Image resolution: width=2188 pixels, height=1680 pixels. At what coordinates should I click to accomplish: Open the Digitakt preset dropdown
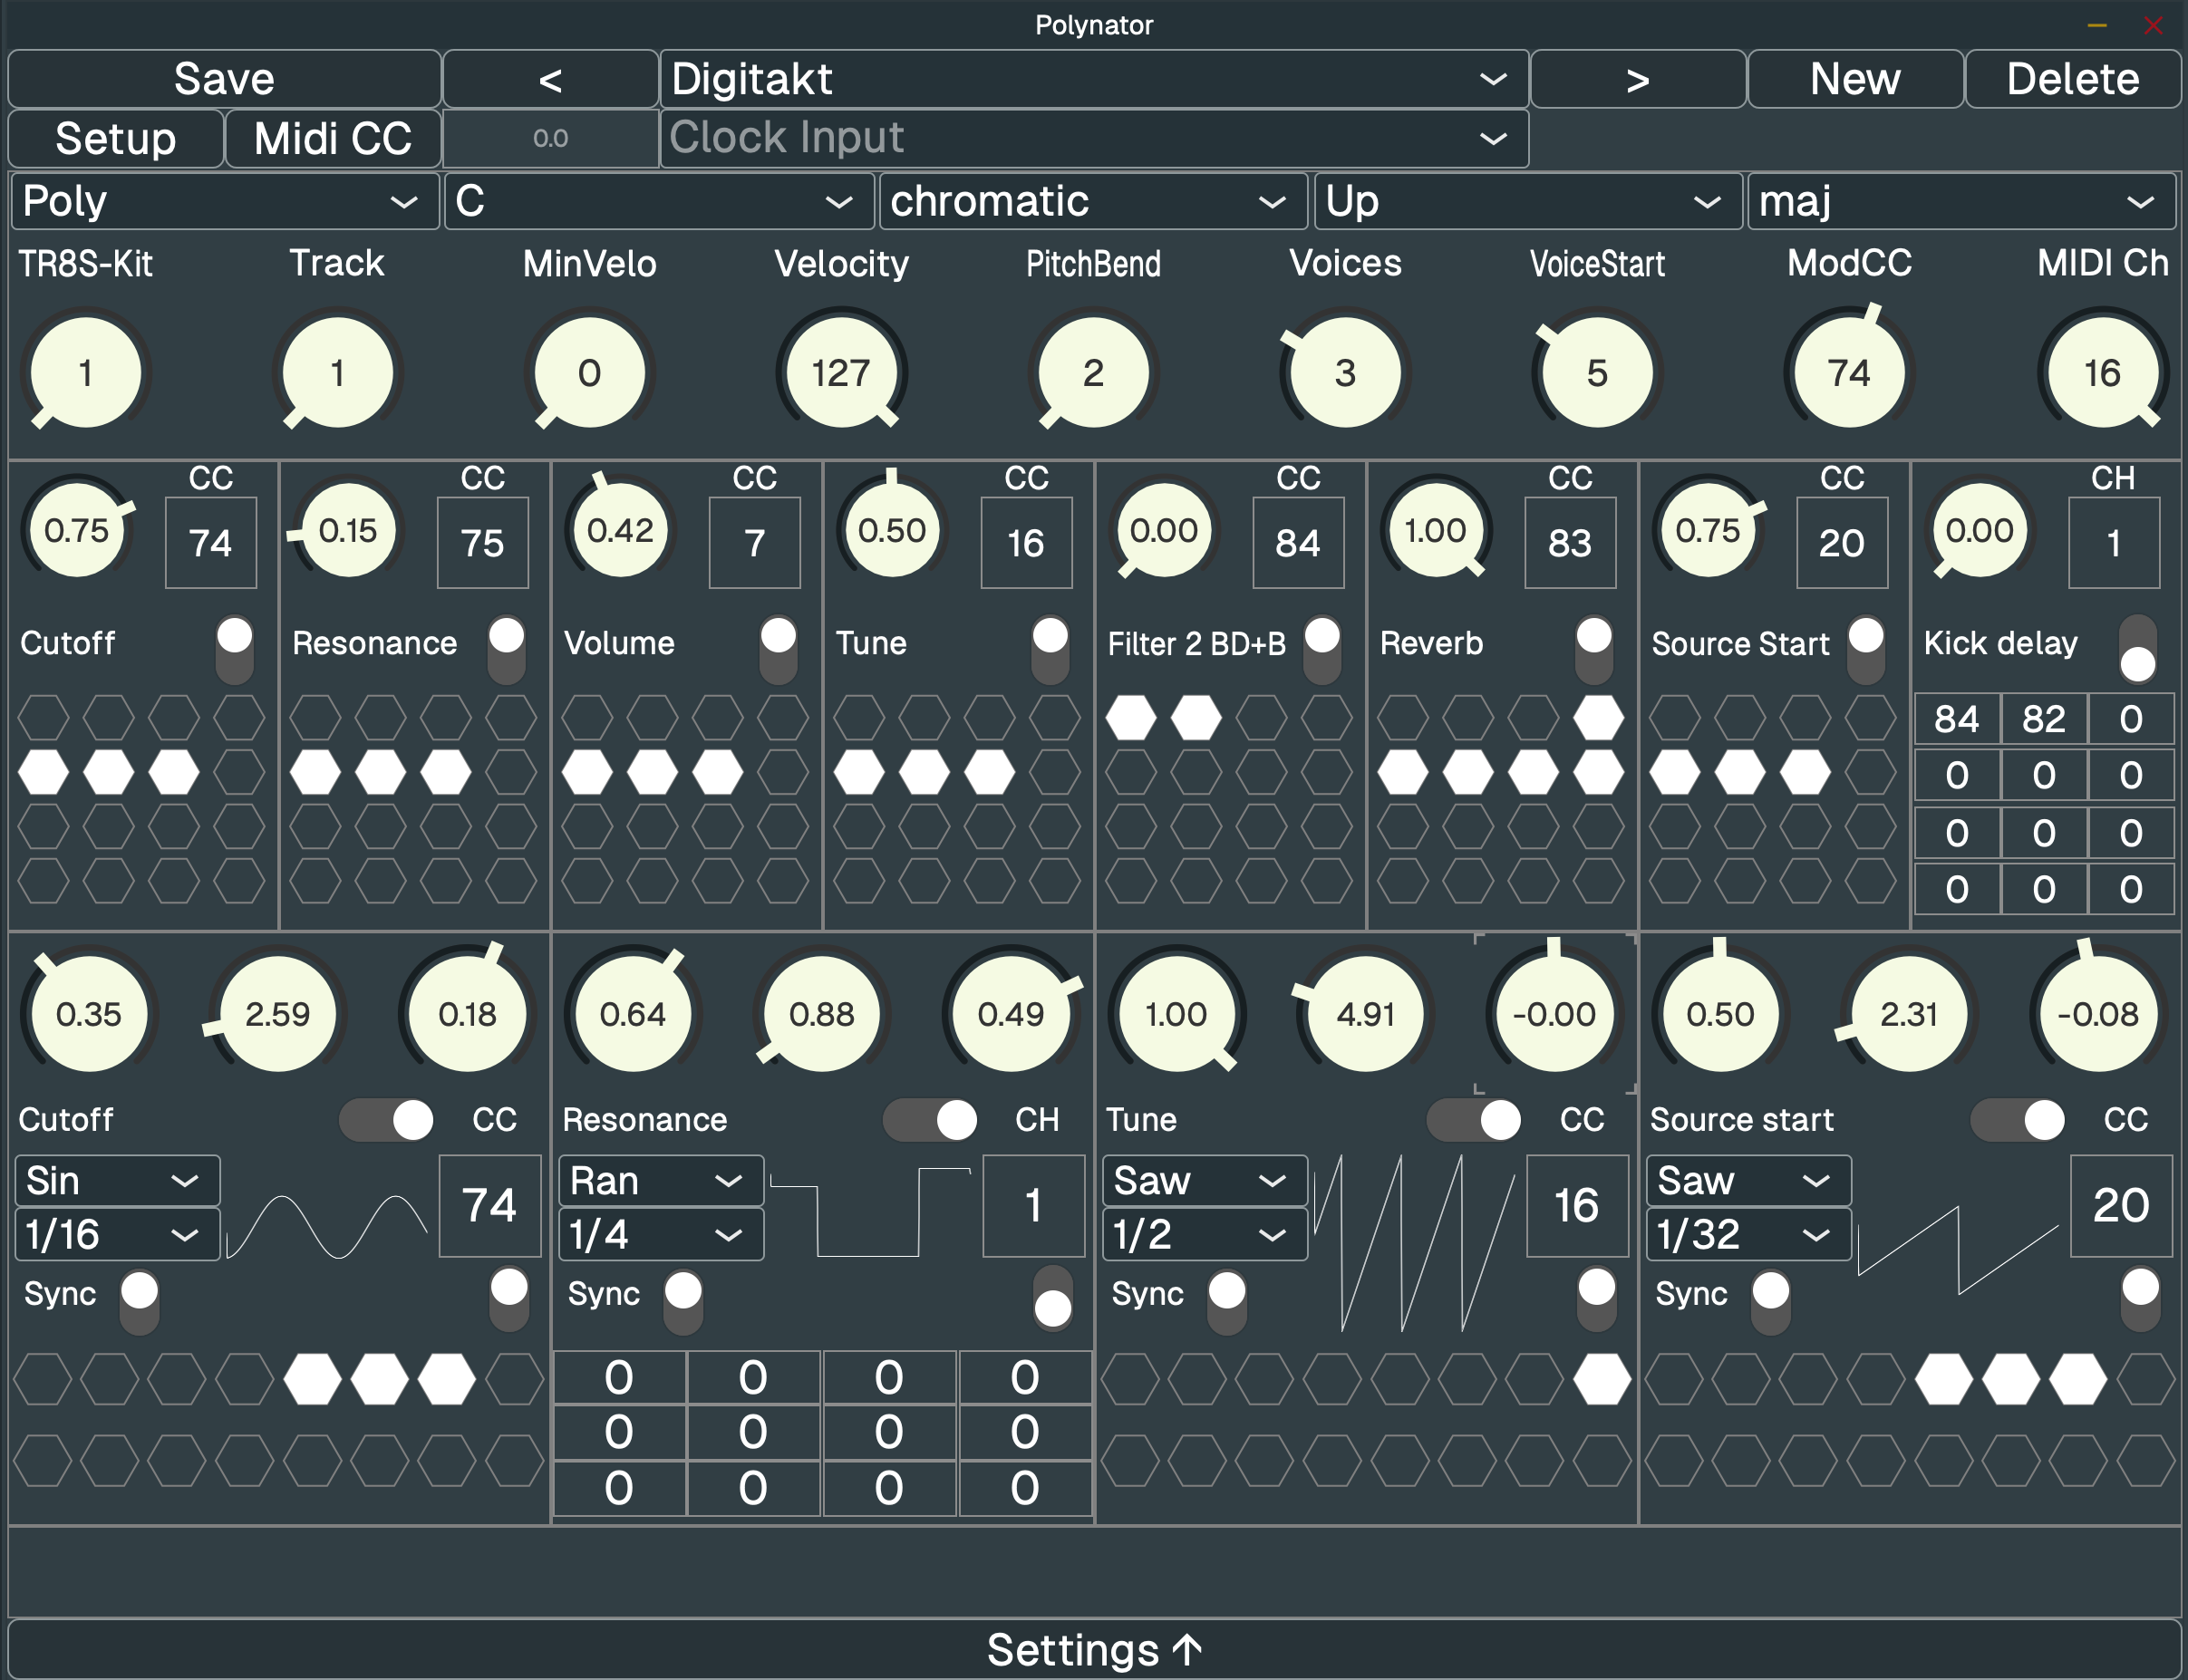(1093, 79)
